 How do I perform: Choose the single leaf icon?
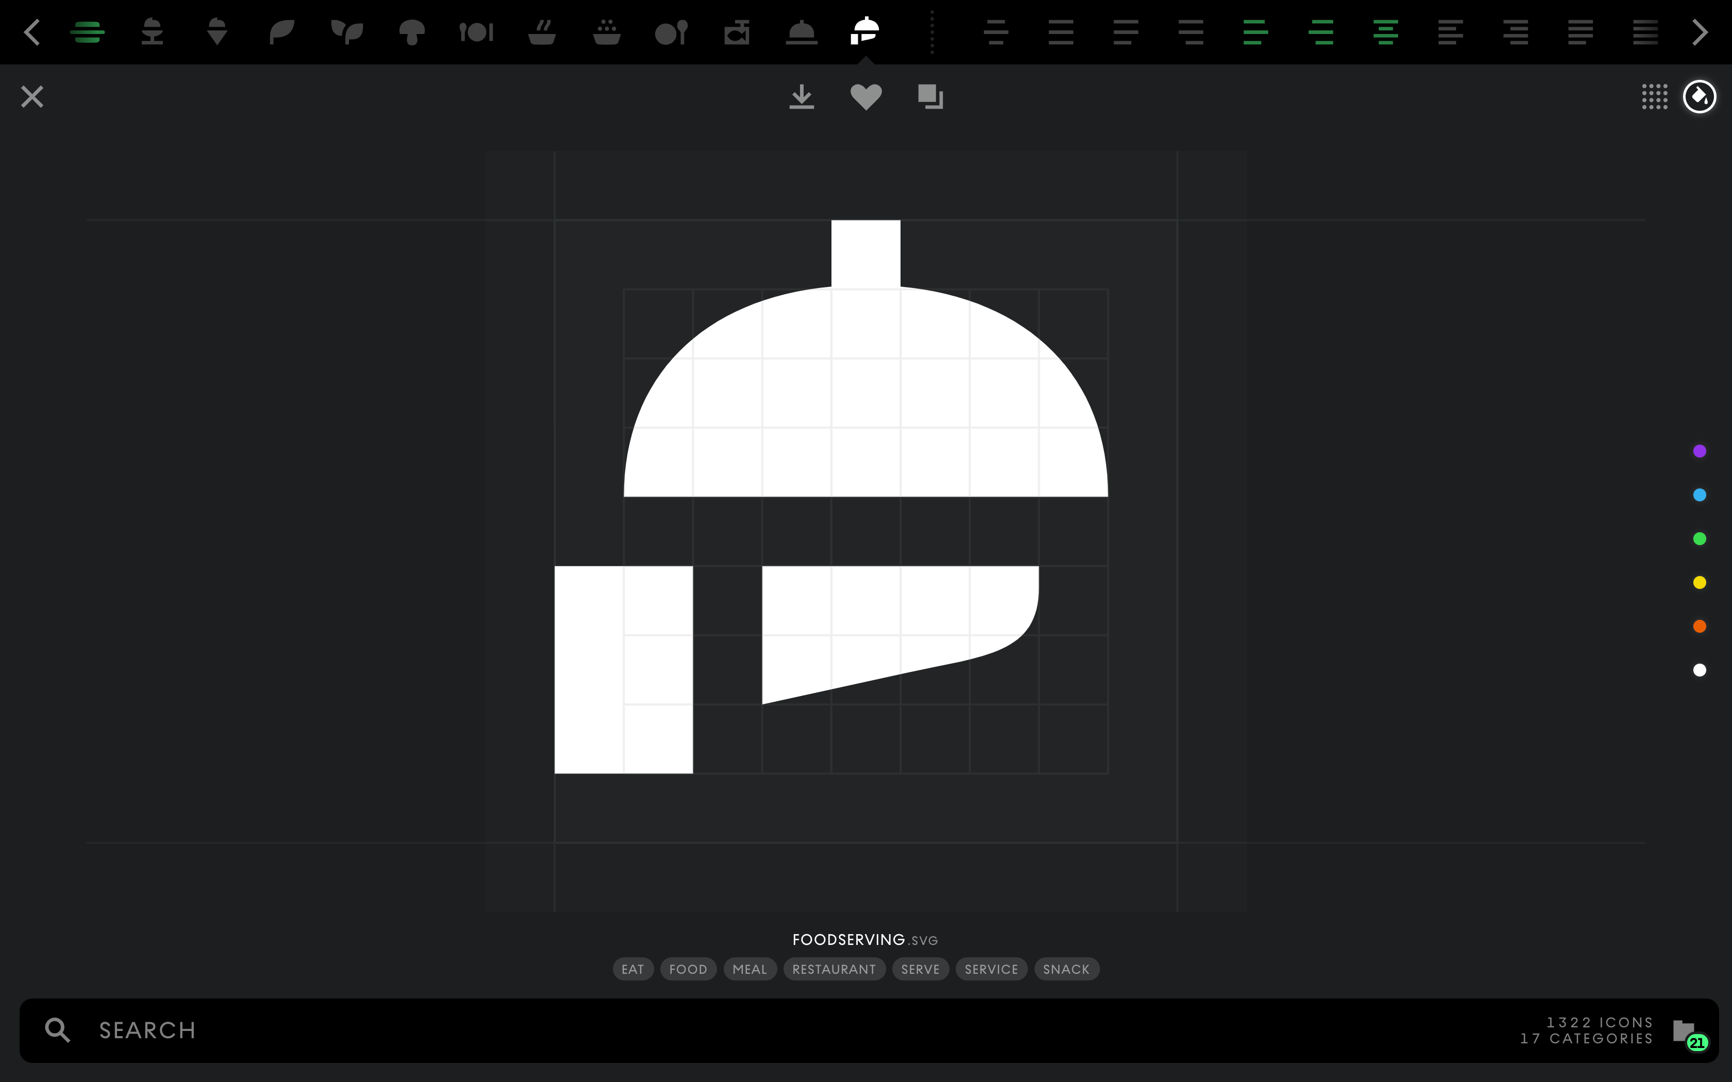pos(281,31)
